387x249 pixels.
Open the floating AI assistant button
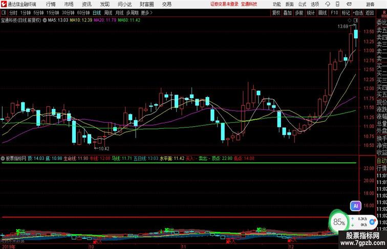click(356, 206)
